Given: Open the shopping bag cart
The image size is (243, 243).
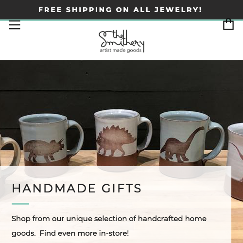Looking at the screenshot, I should (228, 24).
